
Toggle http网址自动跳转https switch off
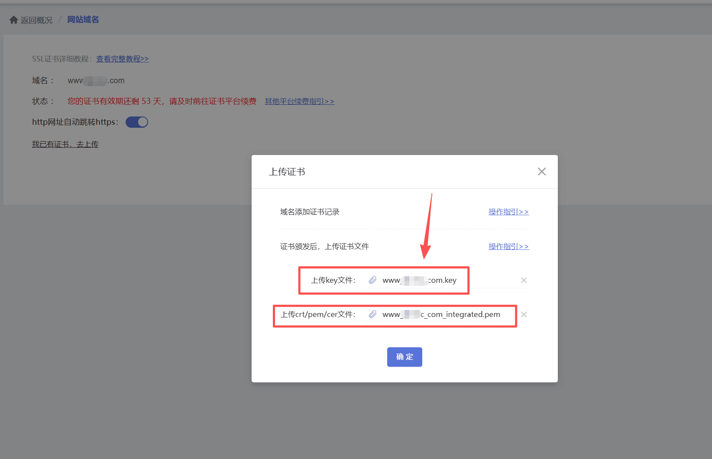click(x=136, y=122)
